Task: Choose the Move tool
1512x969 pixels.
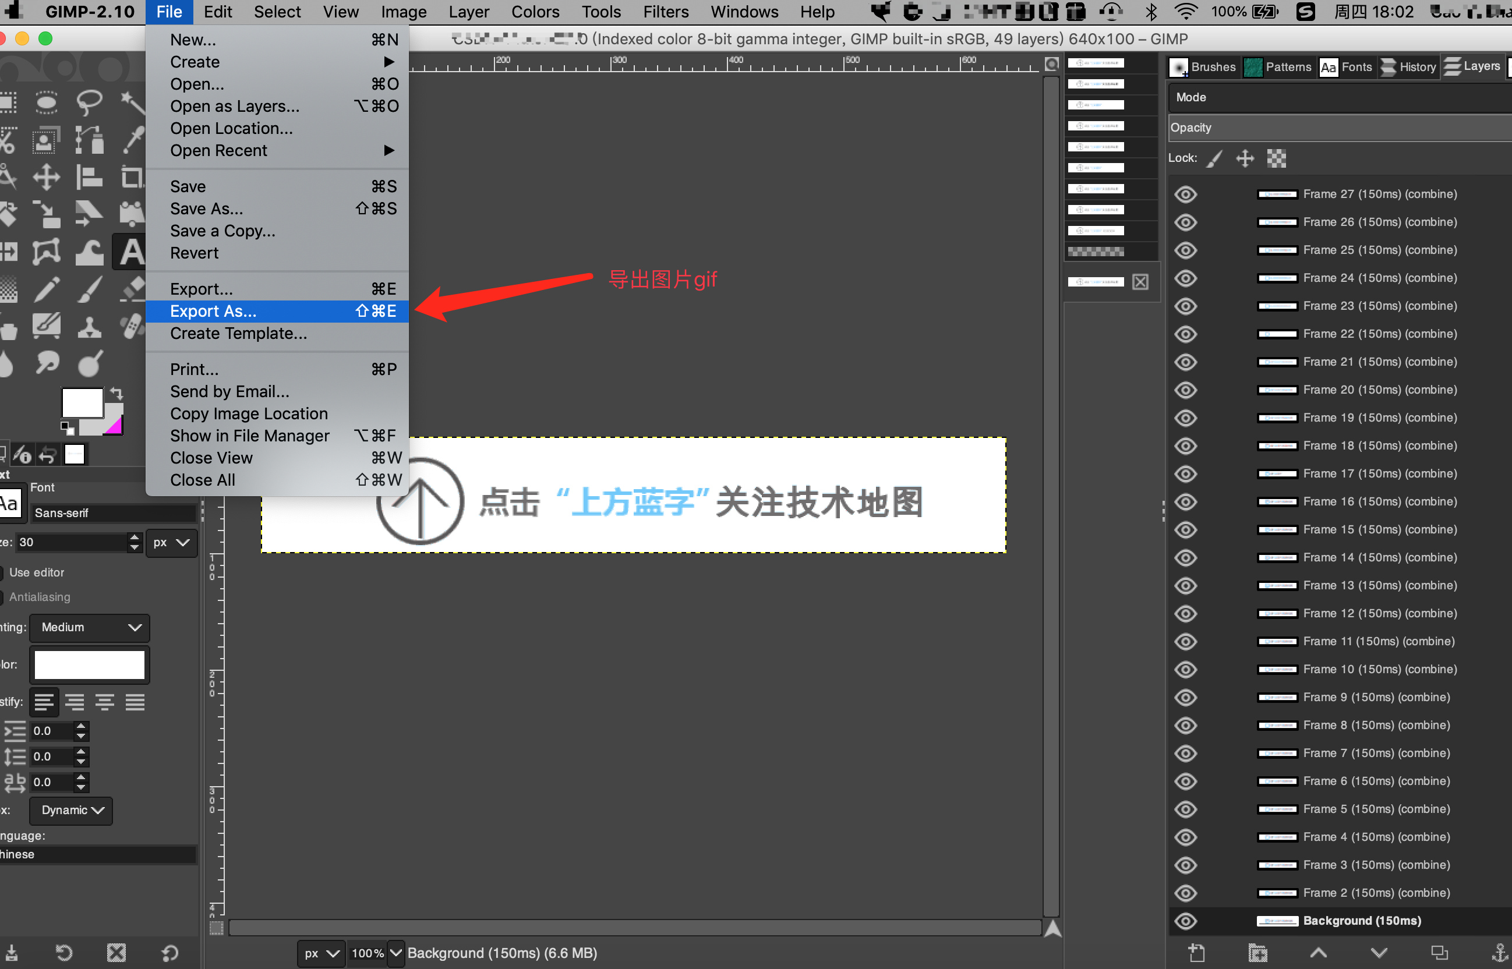Action: pyautogui.click(x=47, y=178)
